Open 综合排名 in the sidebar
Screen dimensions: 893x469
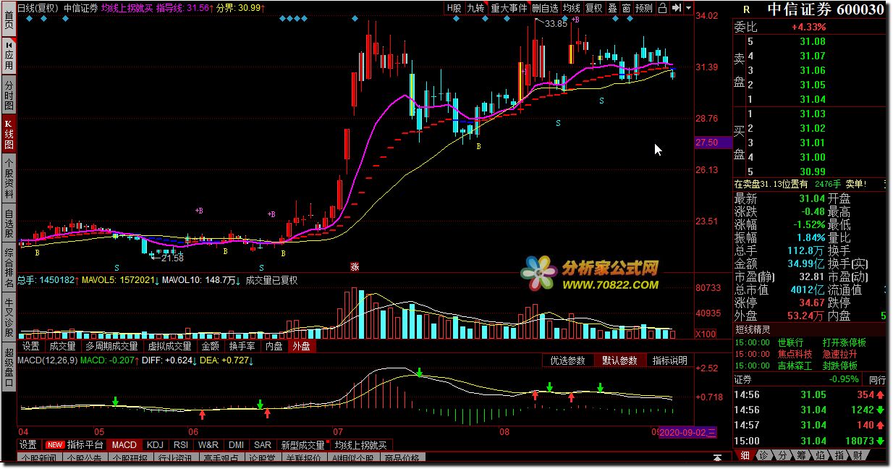click(x=8, y=268)
